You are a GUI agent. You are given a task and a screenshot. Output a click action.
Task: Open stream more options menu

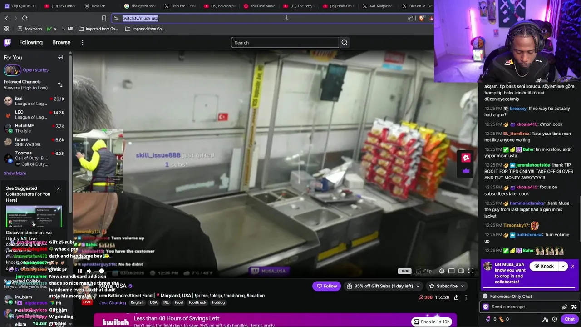pyautogui.click(x=466, y=297)
